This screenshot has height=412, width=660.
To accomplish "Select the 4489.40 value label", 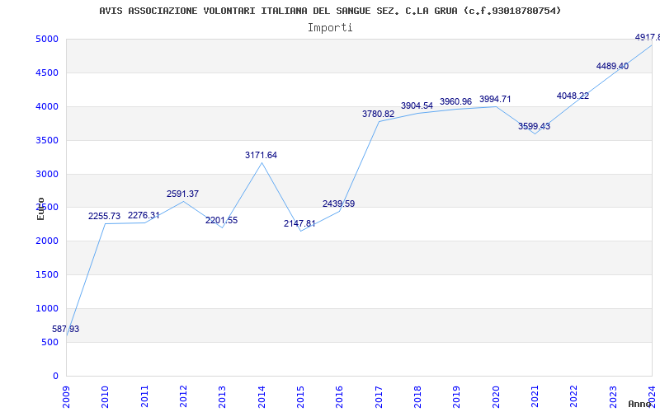I will tap(612, 66).
